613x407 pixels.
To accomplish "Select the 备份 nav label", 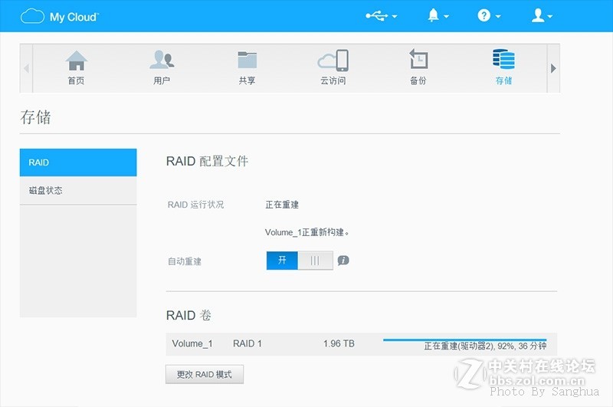I will click(x=418, y=80).
